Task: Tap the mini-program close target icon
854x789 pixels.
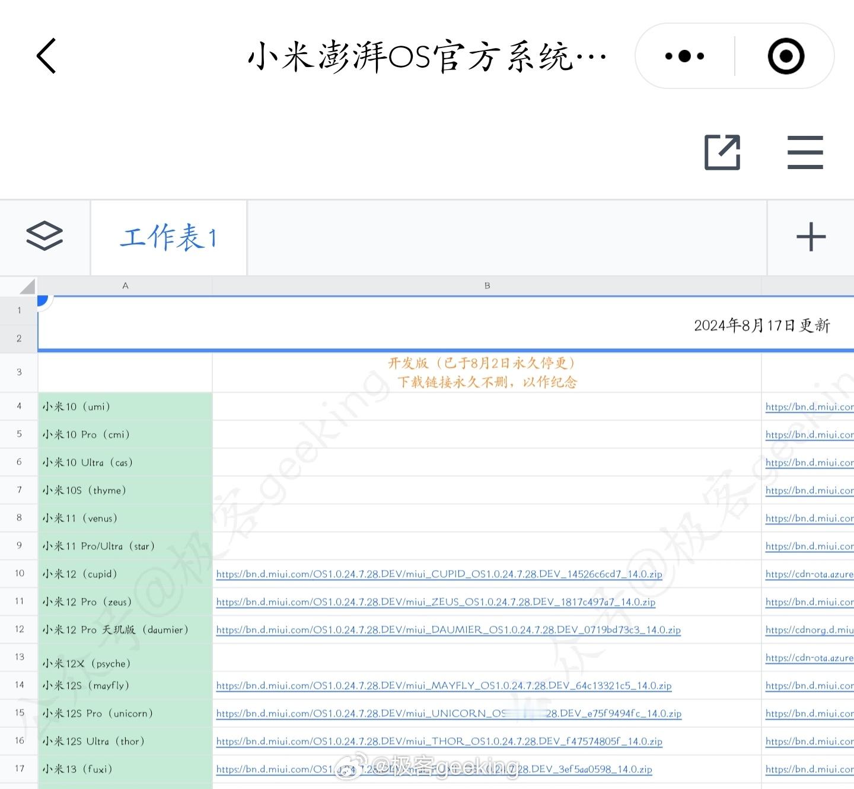Action: (x=786, y=56)
